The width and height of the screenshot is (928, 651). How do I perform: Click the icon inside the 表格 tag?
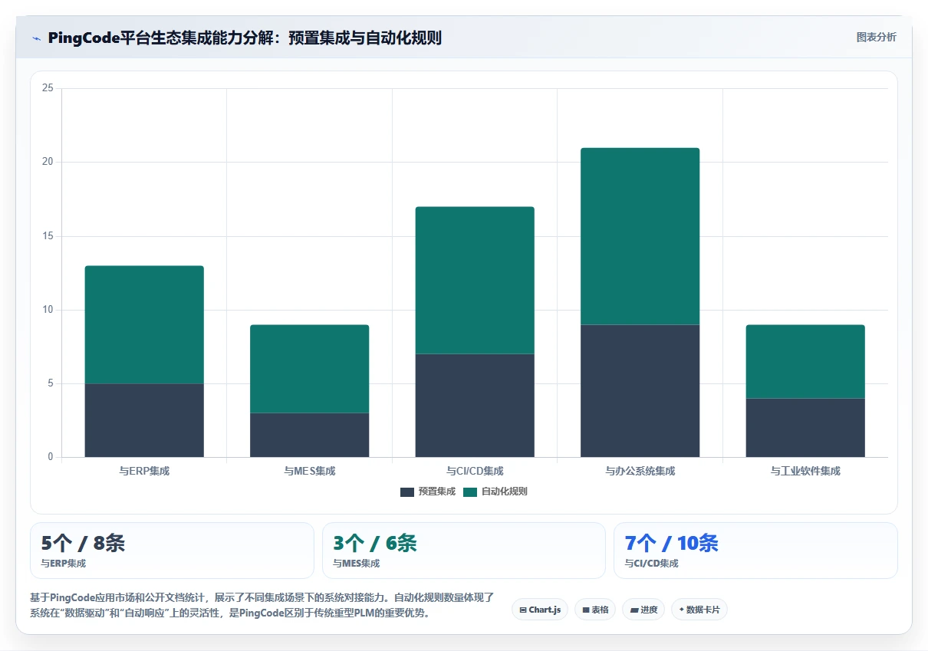pyautogui.click(x=586, y=610)
